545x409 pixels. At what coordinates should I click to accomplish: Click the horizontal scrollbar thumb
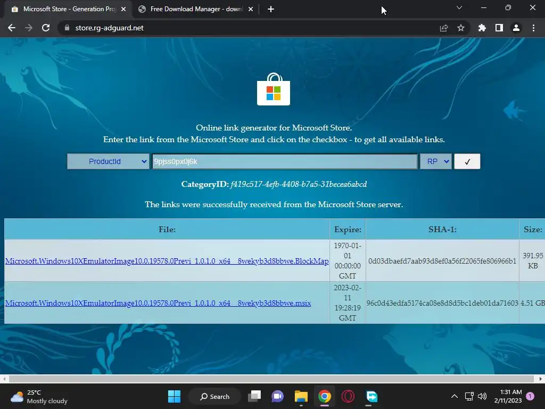coord(271,379)
